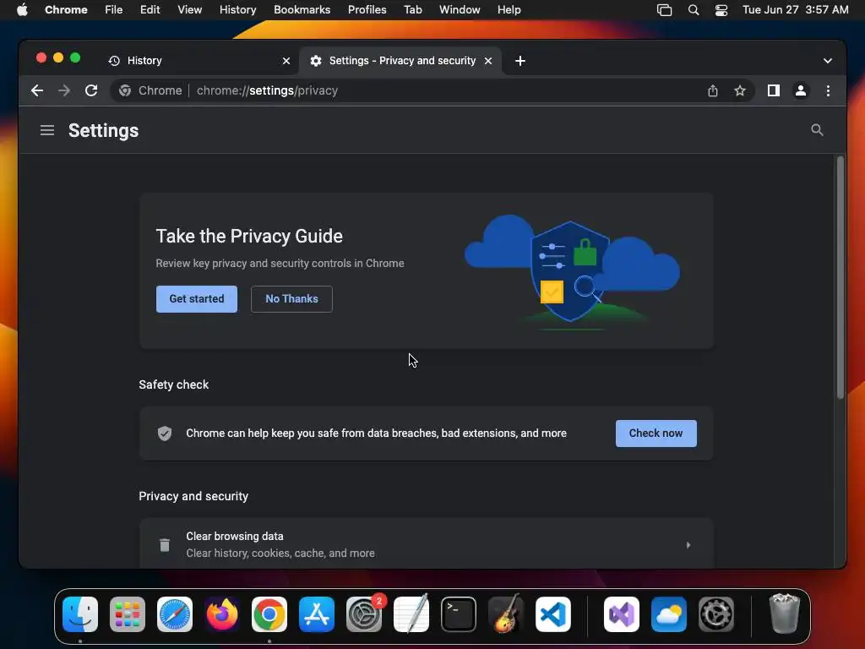Share this page via the share icon
This screenshot has height=649, width=865.
pyautogui.click(x=713, y=90)
